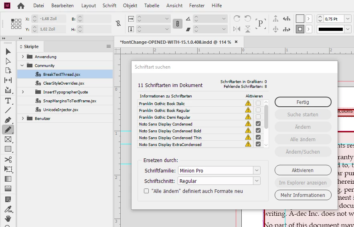Image resolution: width=354 pixels, height=227 pixels.
Task: Click the Mehr Informationen button
Action: 303,195
